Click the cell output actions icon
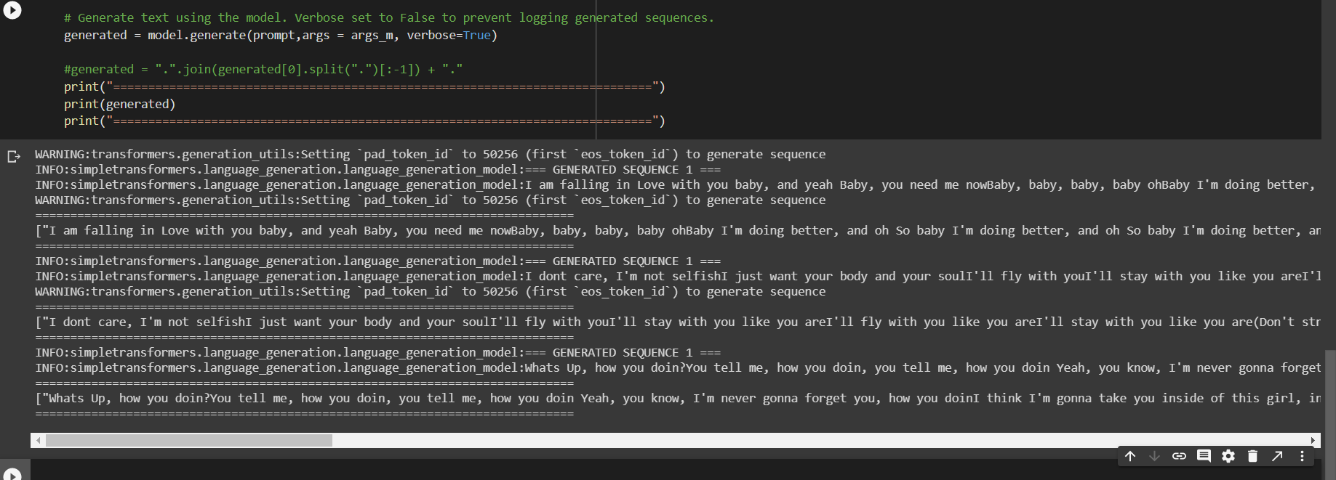The height and width of the screenshot is (480, 1336). click(x=13, y=156)
